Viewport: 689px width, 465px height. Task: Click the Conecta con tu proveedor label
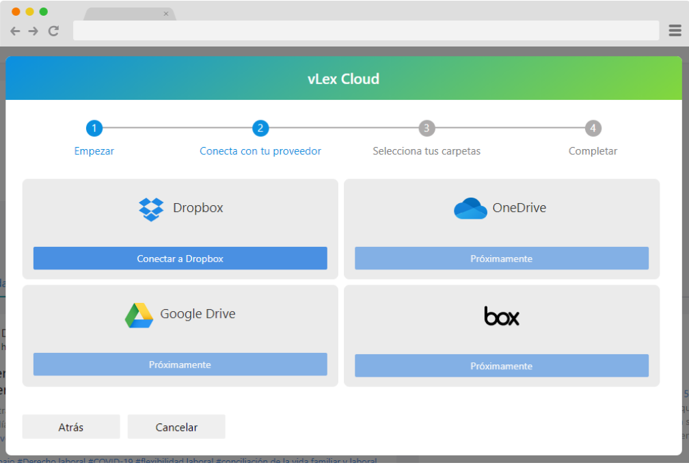point(260,151)
